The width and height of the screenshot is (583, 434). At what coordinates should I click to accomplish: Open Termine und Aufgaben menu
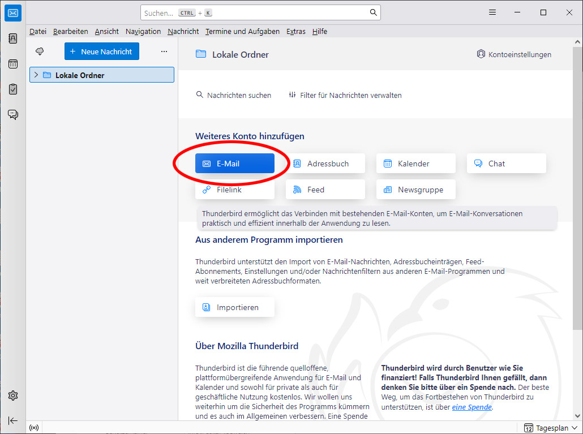click(x=242, y=31)
